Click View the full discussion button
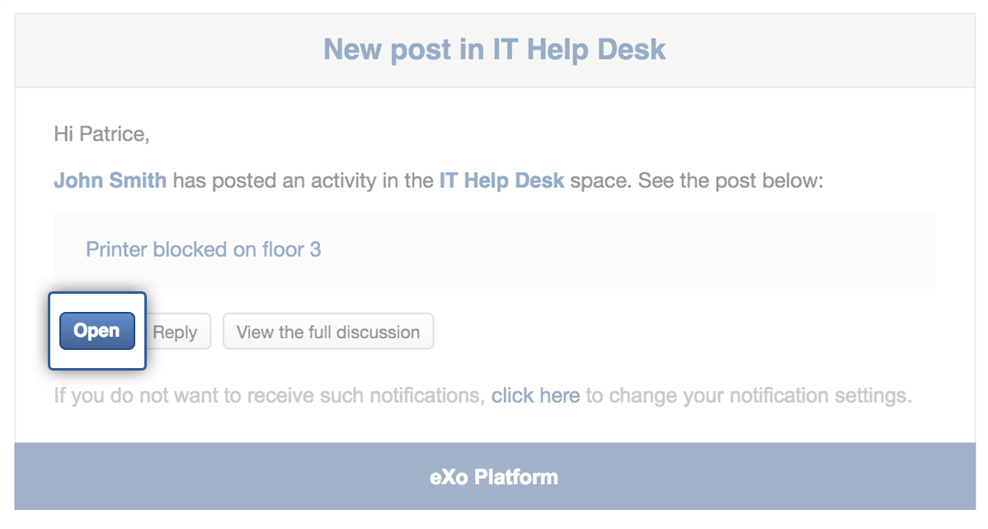Image resolution: width=988 pixels, height=529 pixels. 328,332
